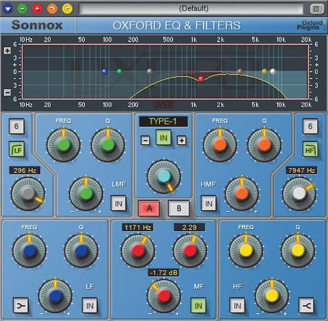Click the low filter slope 6 button
This screenshot has height=321, width=328.
[17, 126]
